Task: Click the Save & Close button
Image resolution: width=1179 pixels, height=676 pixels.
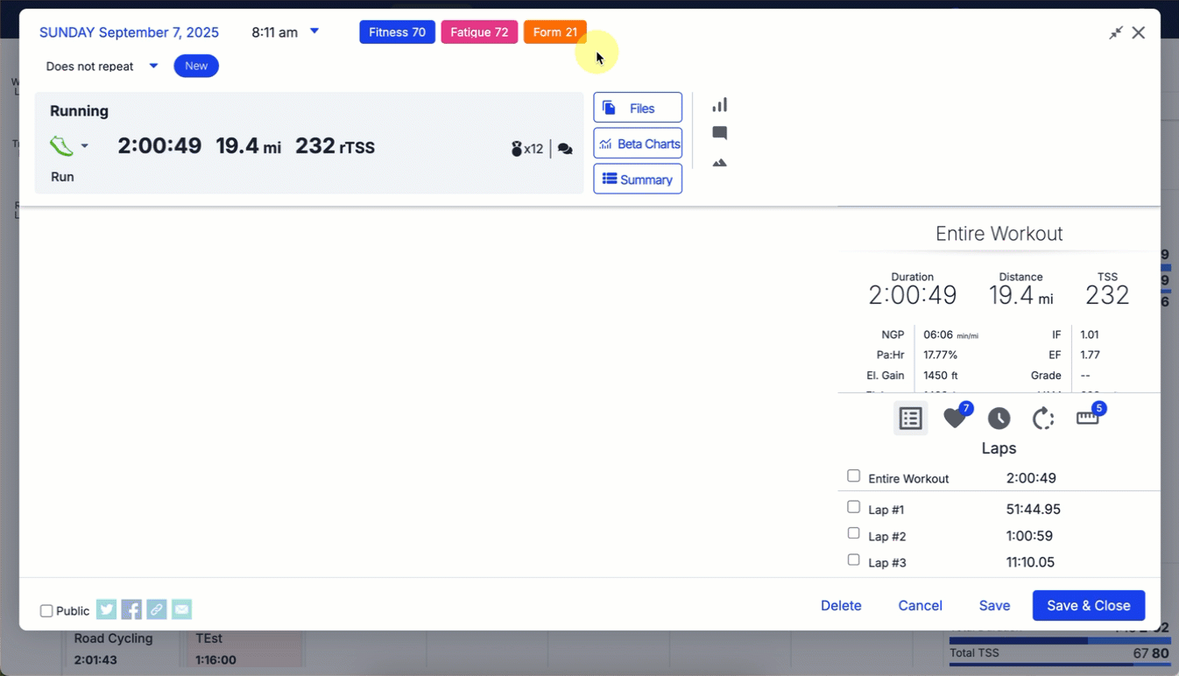Action: pos(1088,605)
